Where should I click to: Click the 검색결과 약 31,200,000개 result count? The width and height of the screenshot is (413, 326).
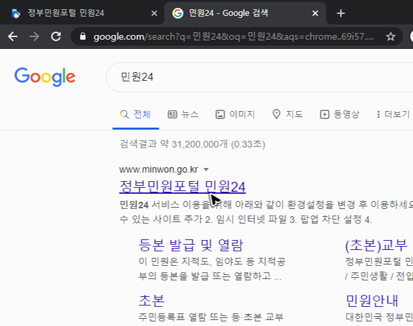pos(192,144)
